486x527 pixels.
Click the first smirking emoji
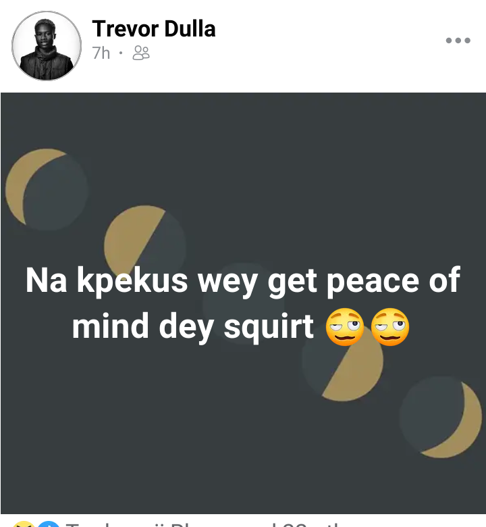[x=345, y=327]
